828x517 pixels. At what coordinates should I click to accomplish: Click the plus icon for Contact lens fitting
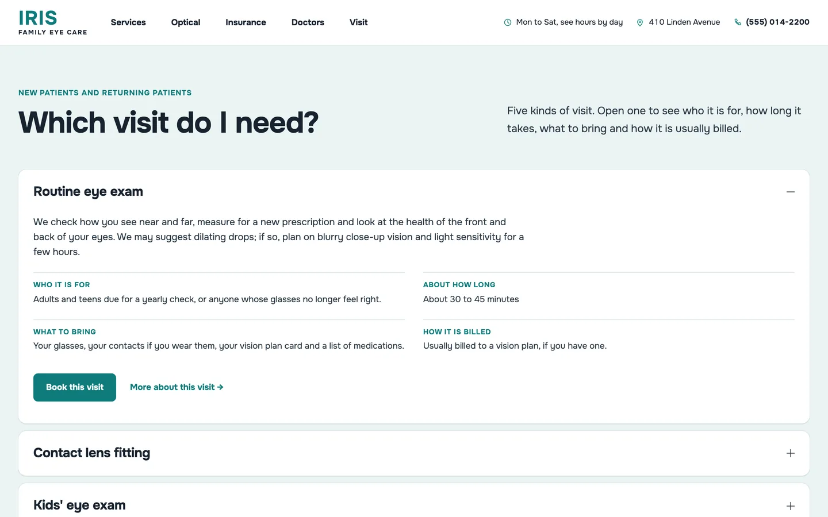(x=791, y=453)
